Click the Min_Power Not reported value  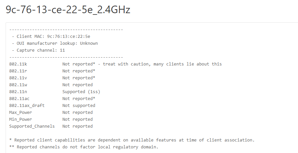coord(78,119)
